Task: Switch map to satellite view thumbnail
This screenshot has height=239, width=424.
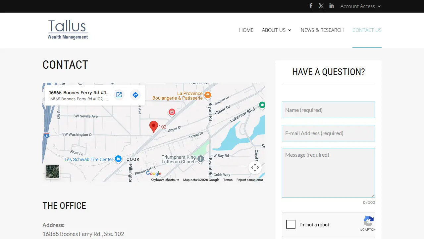Action: tap(53, 172)
